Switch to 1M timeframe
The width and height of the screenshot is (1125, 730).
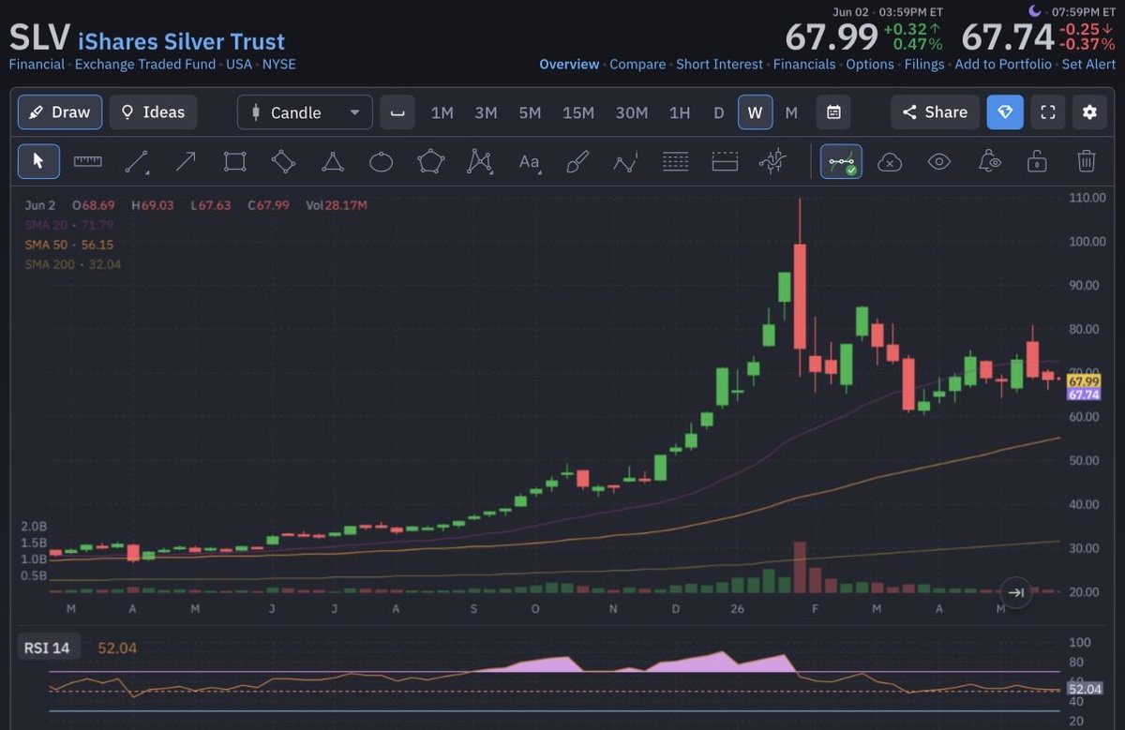442,112
